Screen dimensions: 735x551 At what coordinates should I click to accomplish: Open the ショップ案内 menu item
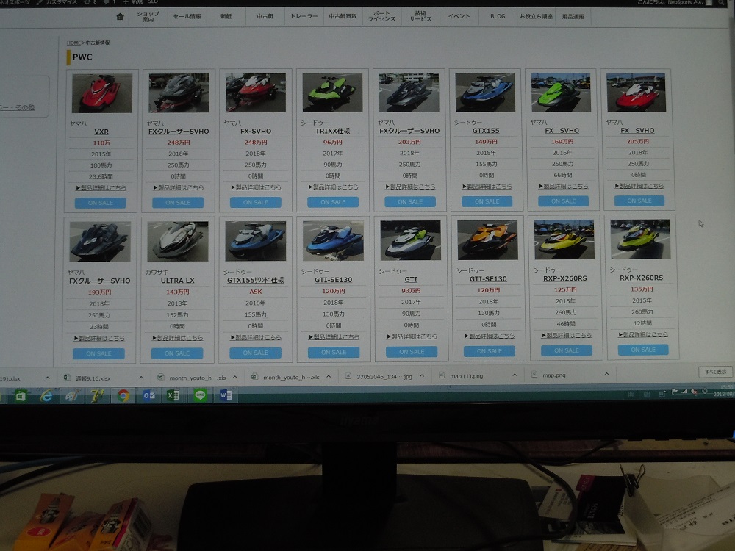148,16
